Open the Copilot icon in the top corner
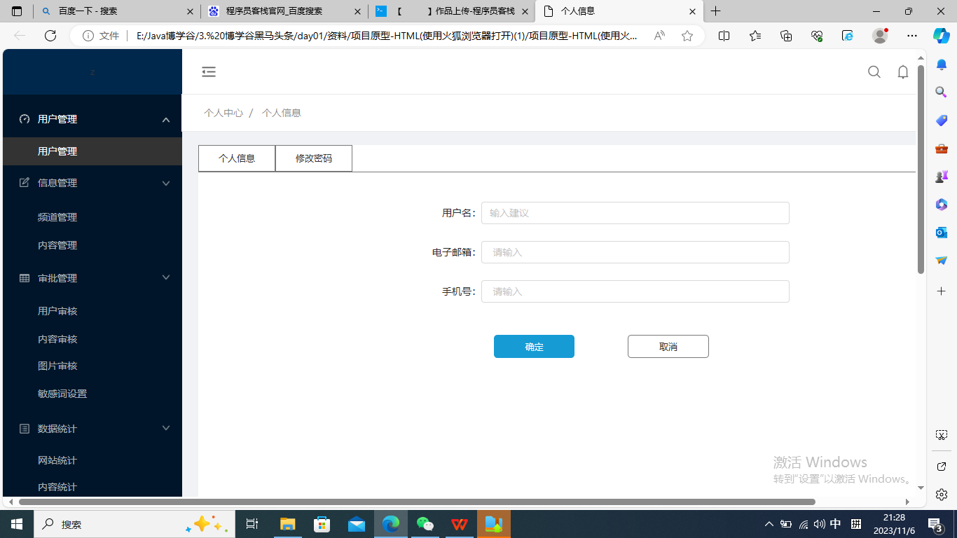 (x=941, y=36)
